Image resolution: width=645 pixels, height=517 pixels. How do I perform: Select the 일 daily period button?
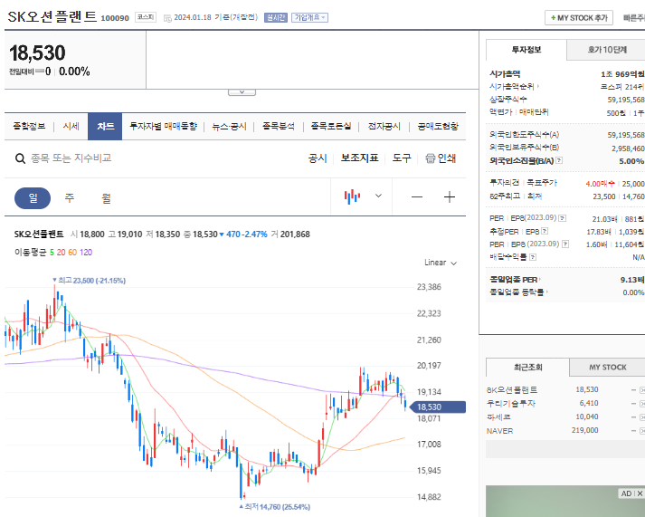pos(33,198)
